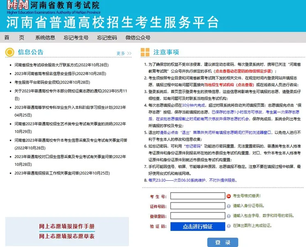Viewport: 306px width, 247px height.
Task: Open the 微信公众号 menu item
Action: pos(138,37)
